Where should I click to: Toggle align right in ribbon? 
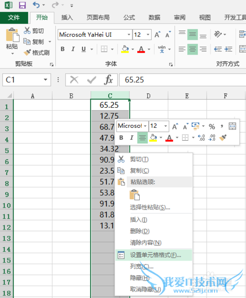point(203,49)
